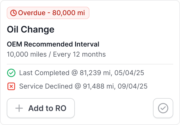Select the Oil Change service title
Screen dimensions: 180x125
30,29
